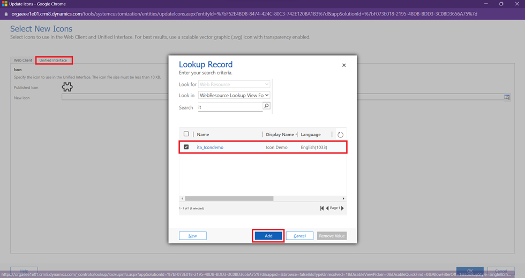
Task: Go to the next results page
Action: click(x=342, y=208)
